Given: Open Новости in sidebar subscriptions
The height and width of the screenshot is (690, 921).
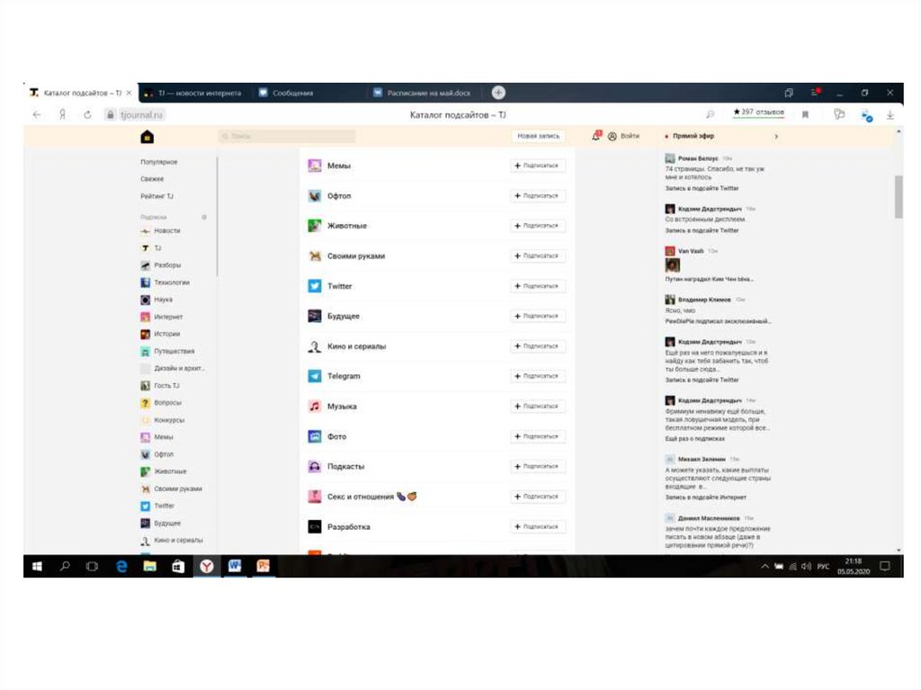Looking at the screenshot, I should [160, 231].
